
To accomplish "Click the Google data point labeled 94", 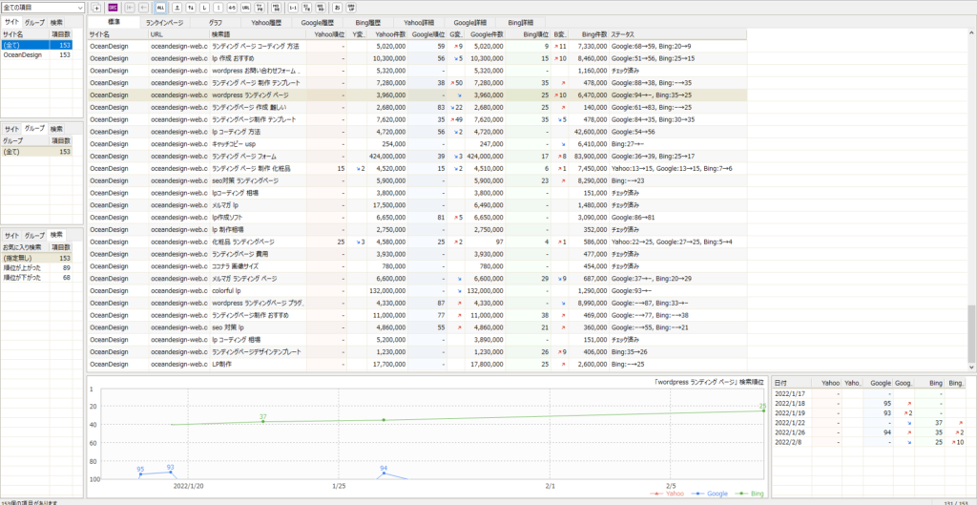I will tap(384, 473).
